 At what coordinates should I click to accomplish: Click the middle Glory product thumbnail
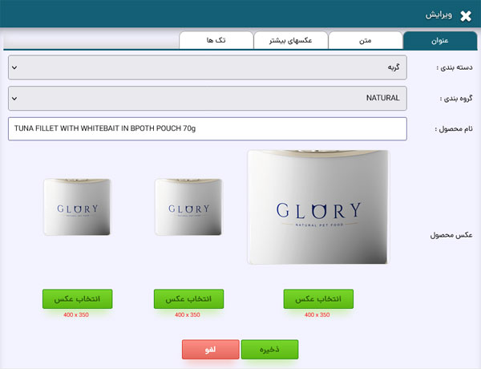(188, 207)
